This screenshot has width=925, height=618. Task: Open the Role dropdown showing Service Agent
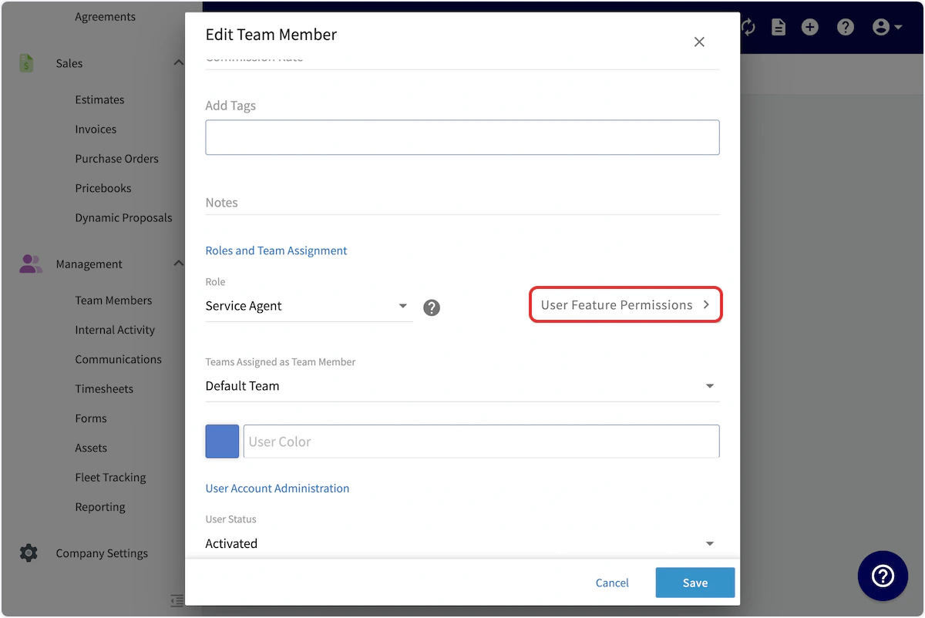click(308, 306)
